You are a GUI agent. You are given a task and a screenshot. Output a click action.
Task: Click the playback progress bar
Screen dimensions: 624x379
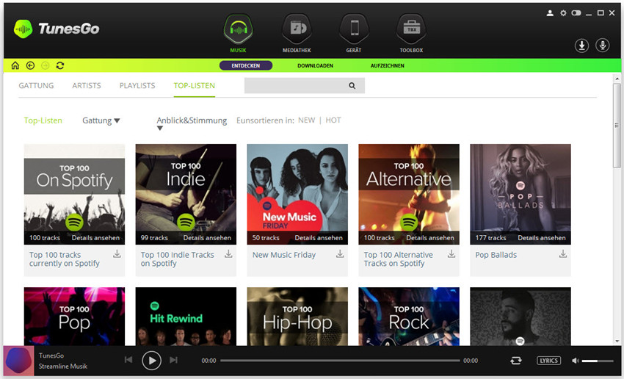point(340,361)
